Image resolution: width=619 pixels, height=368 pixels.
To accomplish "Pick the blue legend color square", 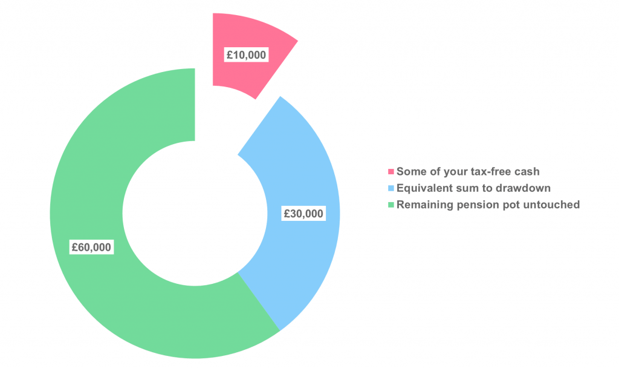I will coord(391,188).
